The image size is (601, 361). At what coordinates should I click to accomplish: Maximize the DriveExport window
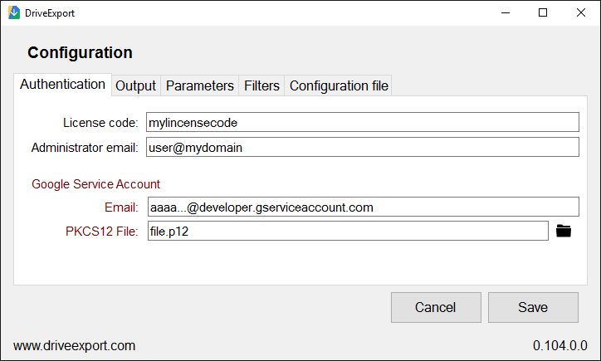coord(543,12)
